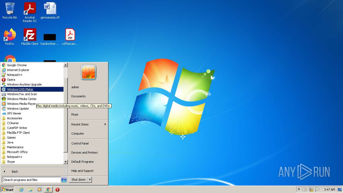The height and width of the screenshot is (193, 343).
Task: Expand the Java folder
Action: [x=32, y=142]
